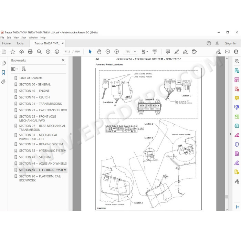Screen dimensions: 241x241
Task: Print the document with the printer icon
Action: [30, 52]
